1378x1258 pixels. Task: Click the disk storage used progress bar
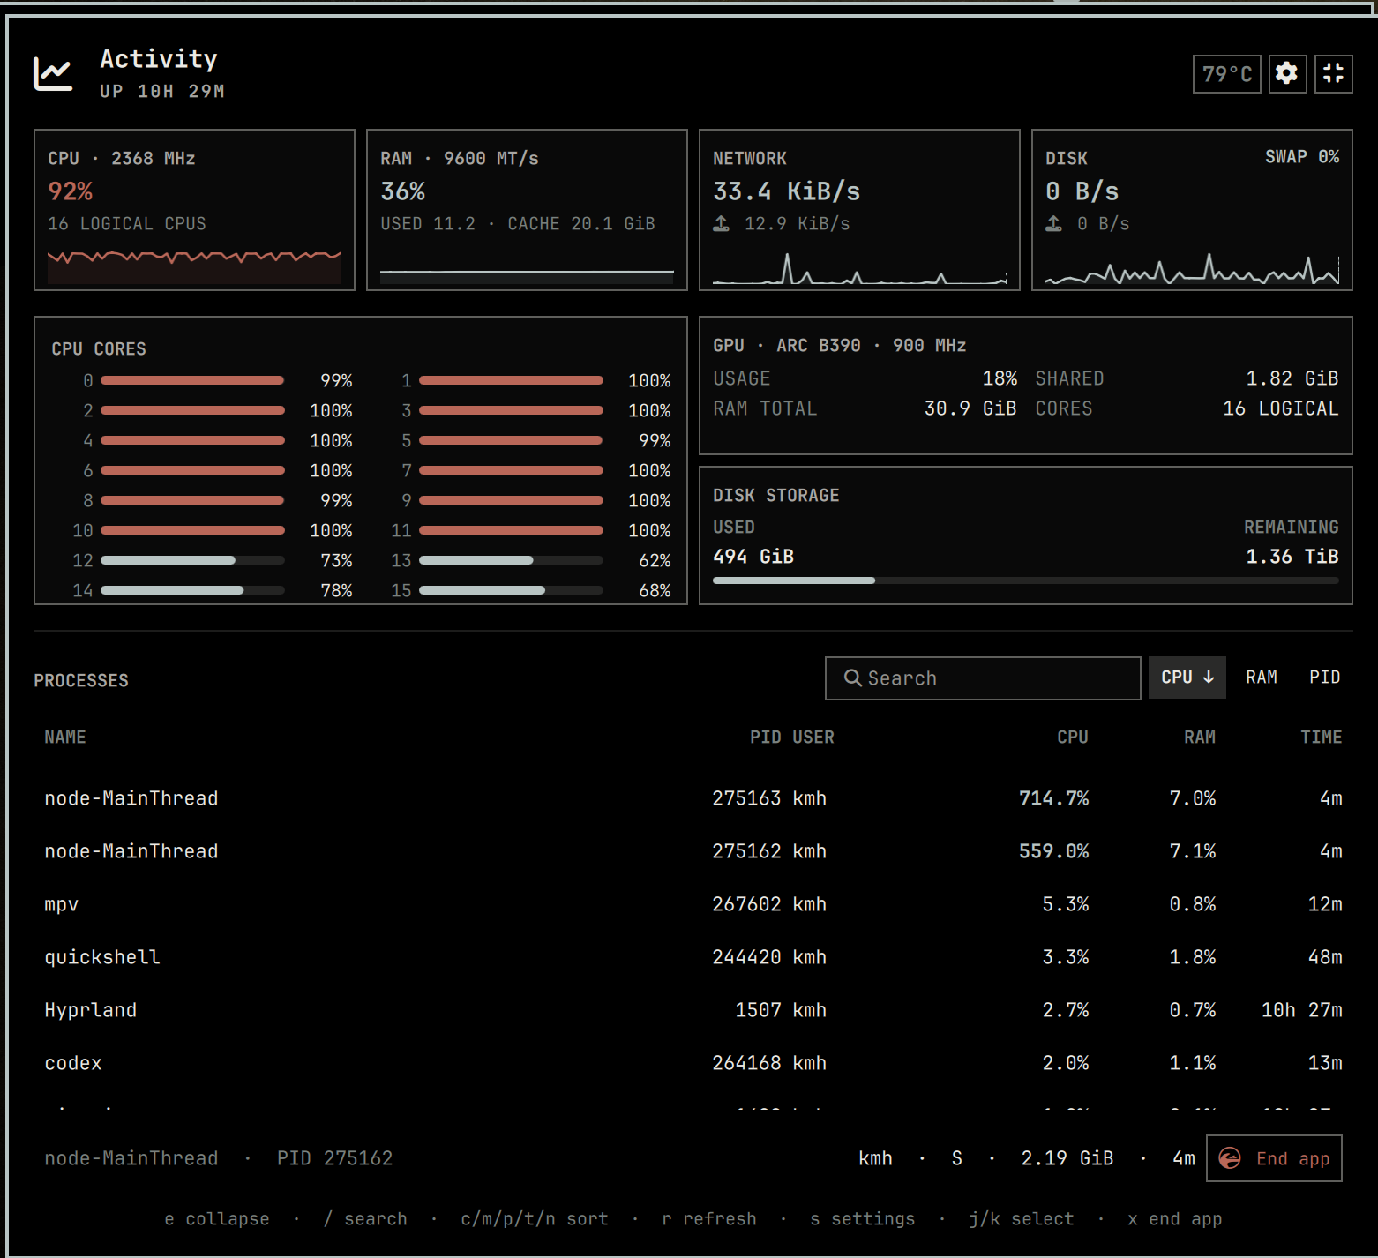pos(1026,580)
